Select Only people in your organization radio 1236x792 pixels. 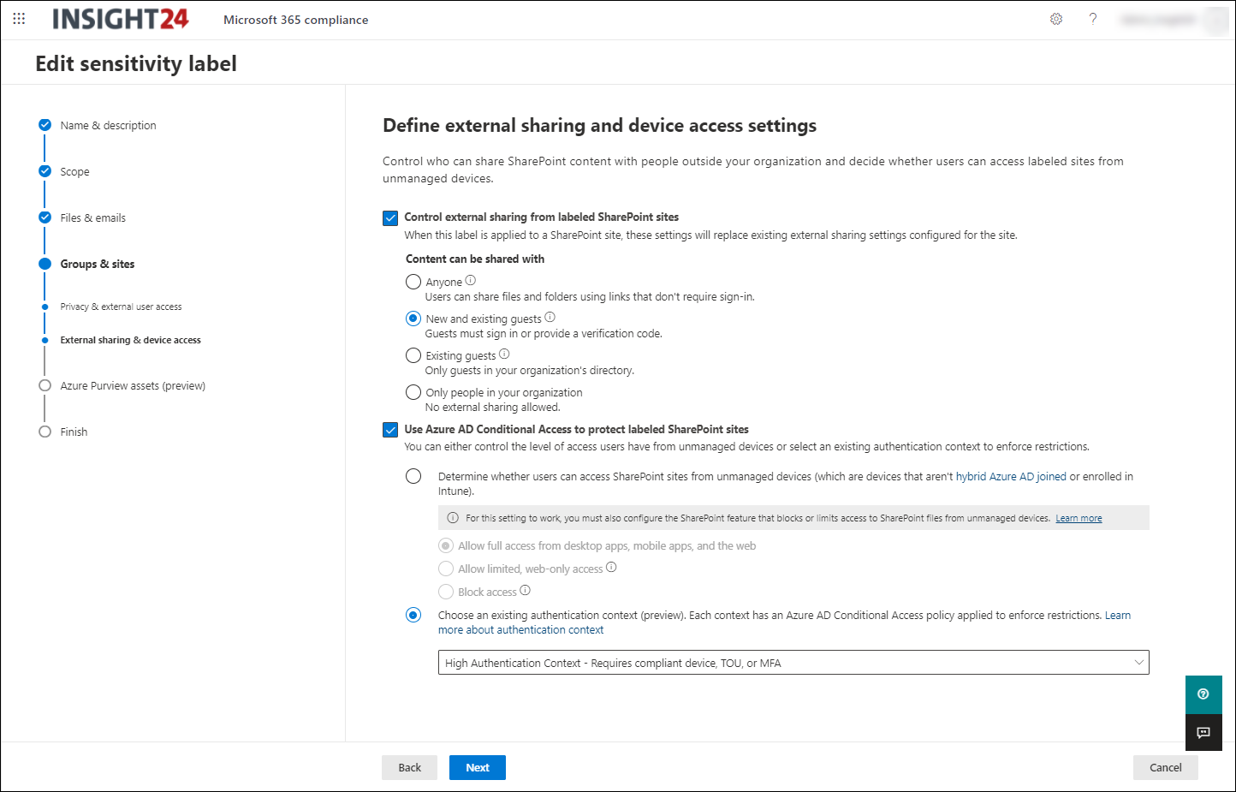413,392
